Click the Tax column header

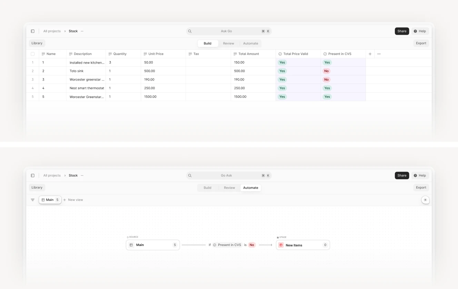click(208, 54)
